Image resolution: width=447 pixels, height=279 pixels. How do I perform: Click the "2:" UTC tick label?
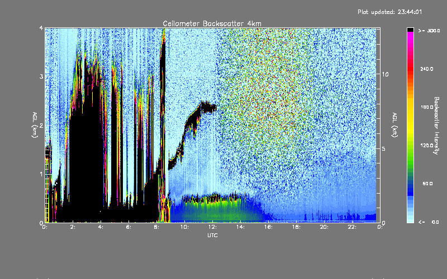pyautogui.click(x=73, y=227)
